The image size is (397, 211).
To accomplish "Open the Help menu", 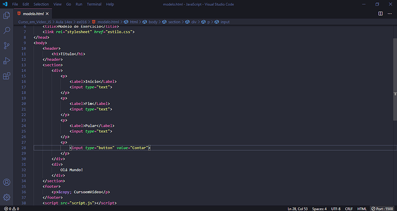I will click(110, 4).
